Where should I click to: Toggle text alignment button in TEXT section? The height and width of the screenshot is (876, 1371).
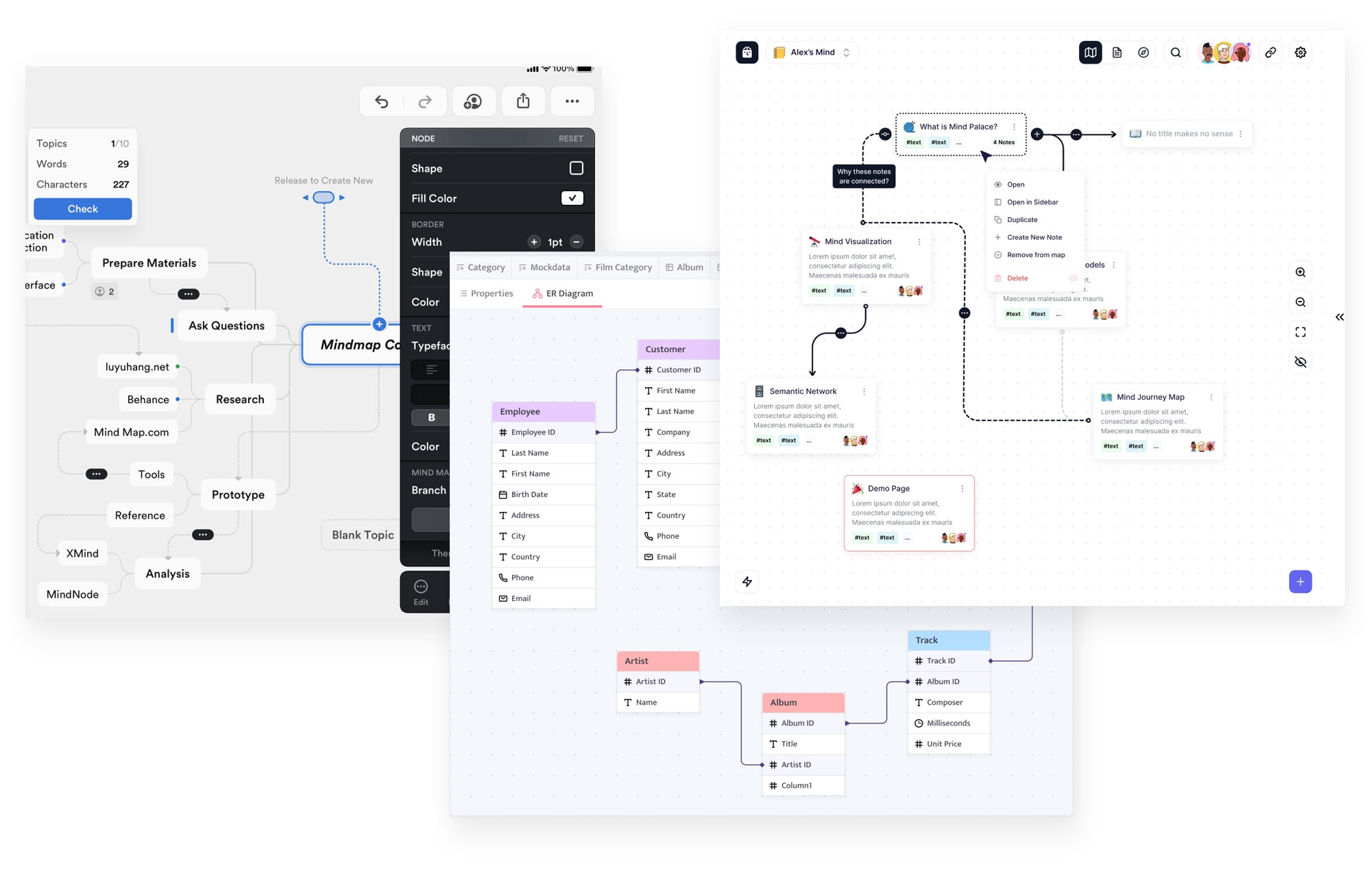pyautogui.click(x=430, y=369)
